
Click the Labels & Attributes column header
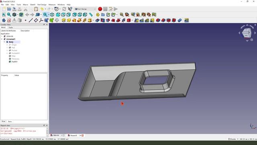click(8, 31)
